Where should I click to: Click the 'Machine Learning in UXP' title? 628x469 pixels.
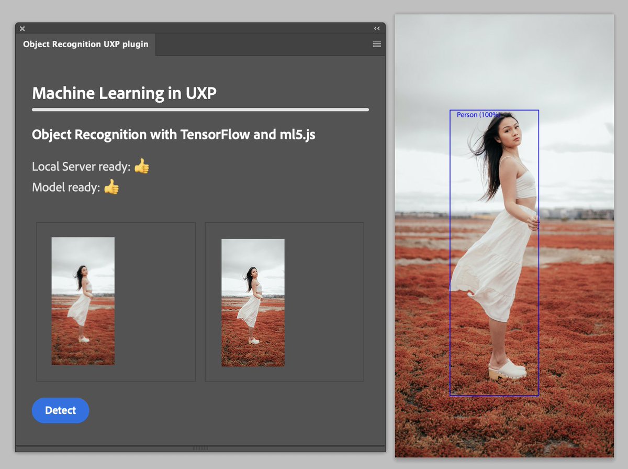[124, 93]
